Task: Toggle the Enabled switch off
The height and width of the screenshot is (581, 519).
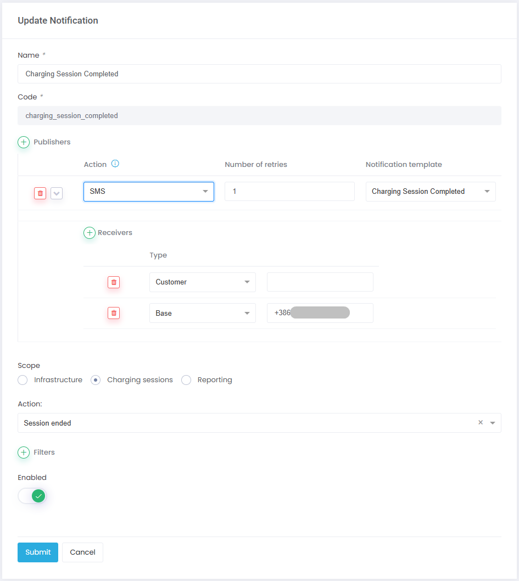Action: 32,496
